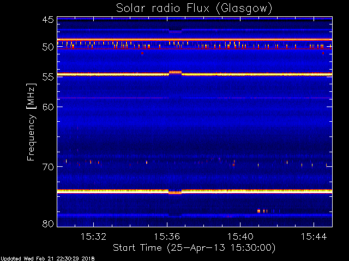Click the "Updated Wed Feb 21 22:30:29 2018" text
The image size is (349, 261).
47,259
